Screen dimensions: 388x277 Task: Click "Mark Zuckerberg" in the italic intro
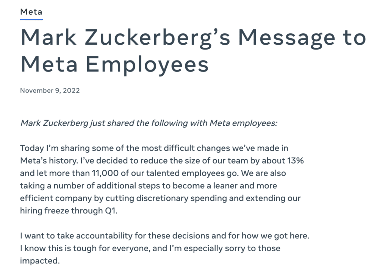point(54,123)
